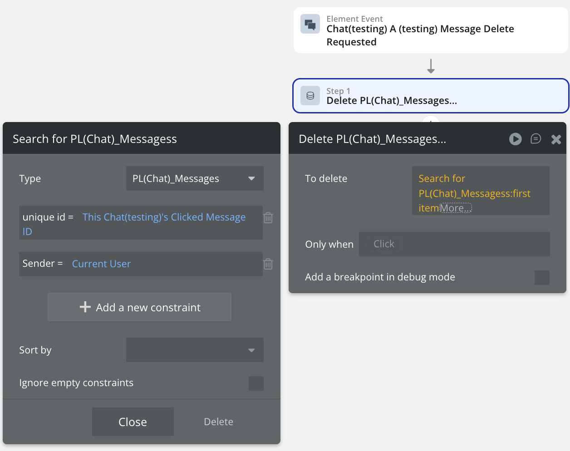Select the Message Delete Requested event block
570x451 pixels.
[430, 30]
